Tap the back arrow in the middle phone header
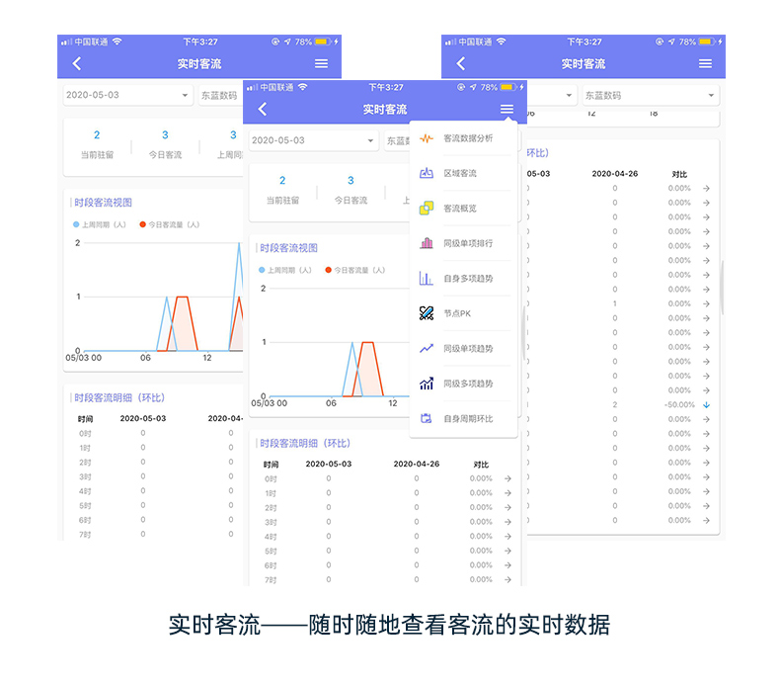This screenshot has width=780, height=685. coord(263,109)
